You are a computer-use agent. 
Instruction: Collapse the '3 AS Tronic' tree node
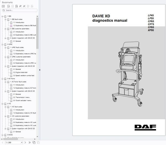pos(2,79)
